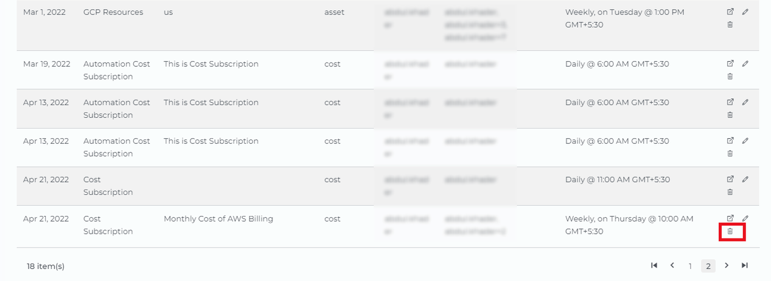Image resolution: width=771 pixels, height=281 pixels.
Task: Open the GCP Resources subscription in new window
Action: click(730, 12)
